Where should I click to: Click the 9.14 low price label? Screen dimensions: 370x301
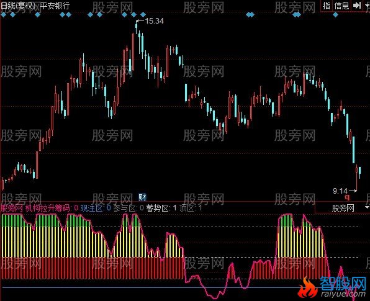coord(340,191)
